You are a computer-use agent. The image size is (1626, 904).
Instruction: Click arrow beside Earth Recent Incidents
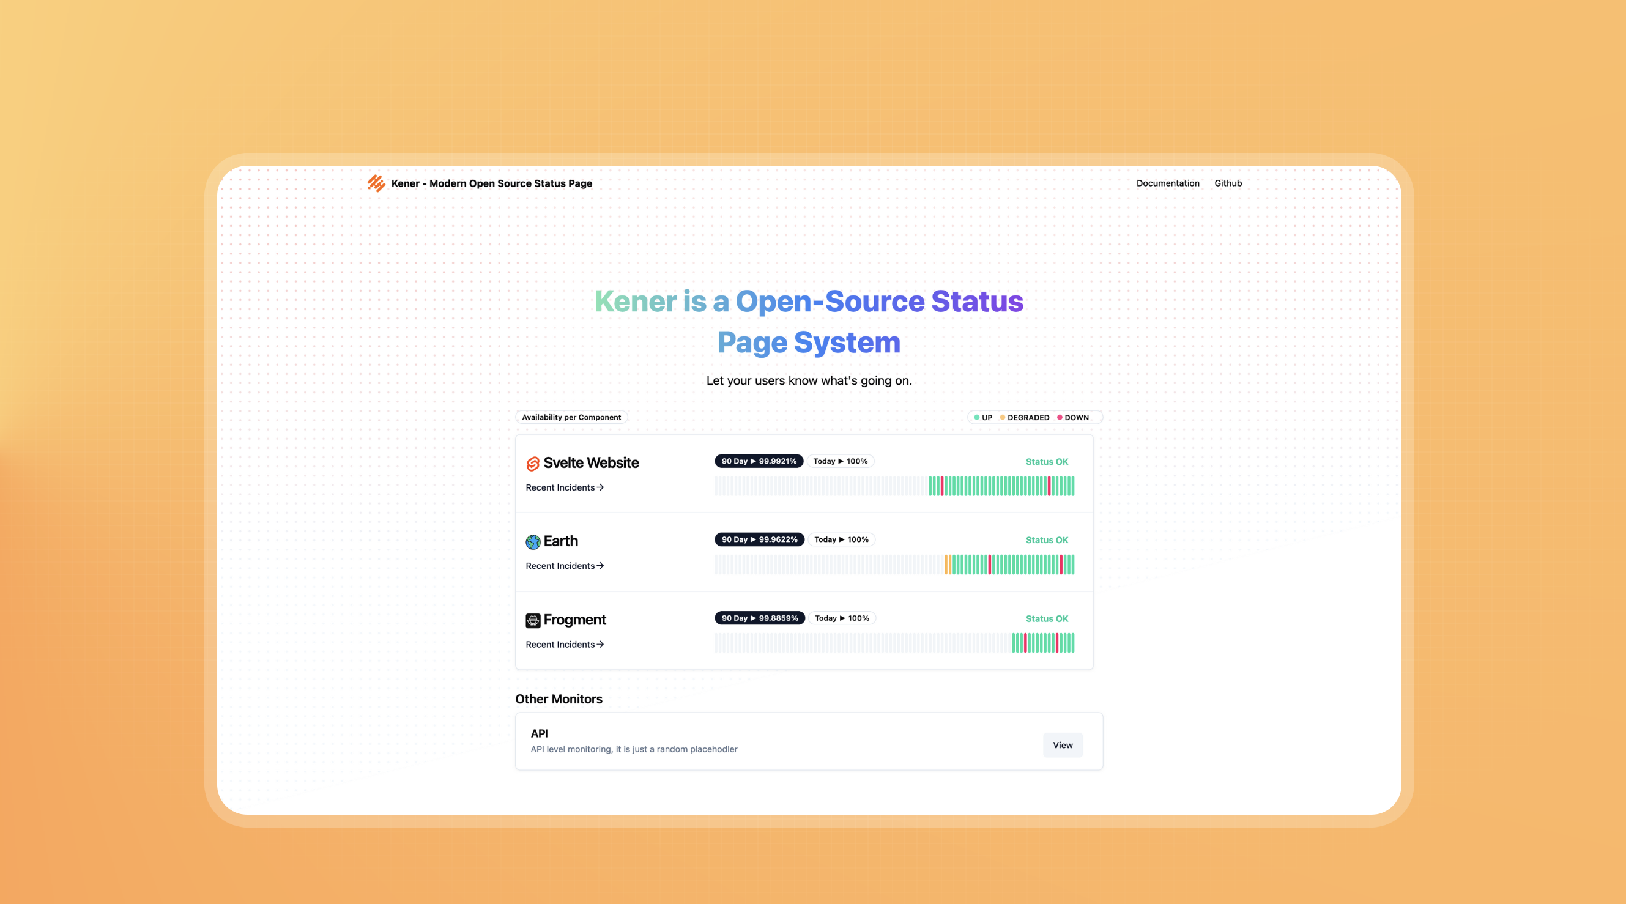600,566
